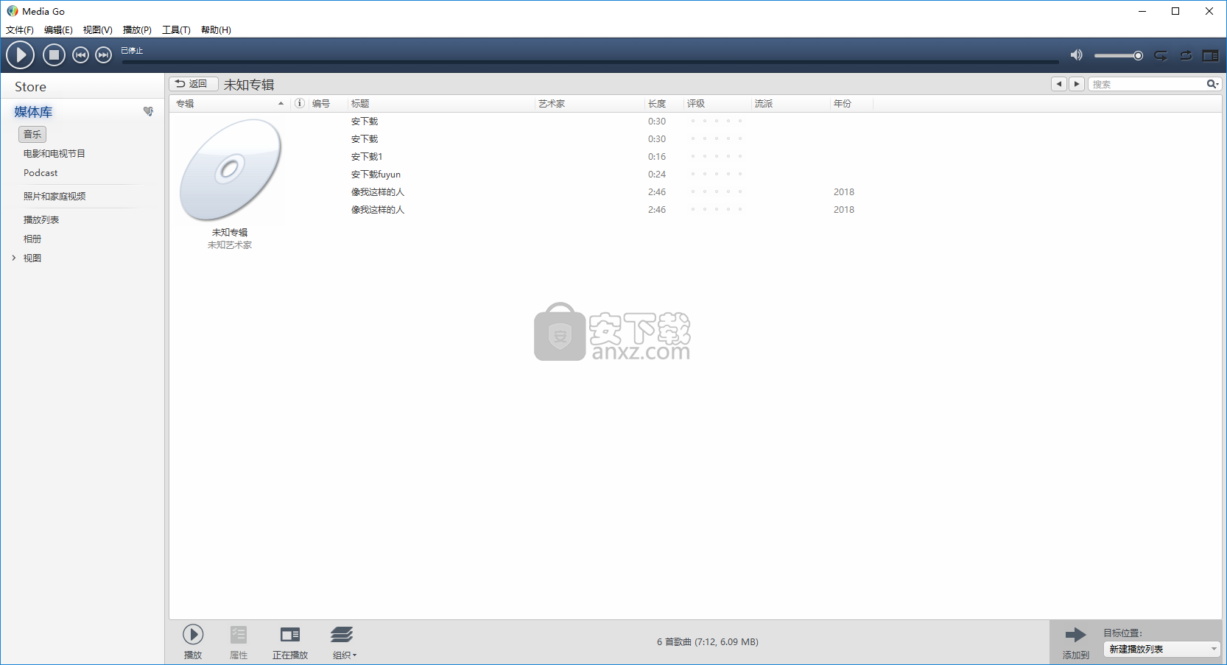This screenshot has width=1227, height=665.
Task: Click the Play button in the top player bar
Action: [x=20, y=55]
